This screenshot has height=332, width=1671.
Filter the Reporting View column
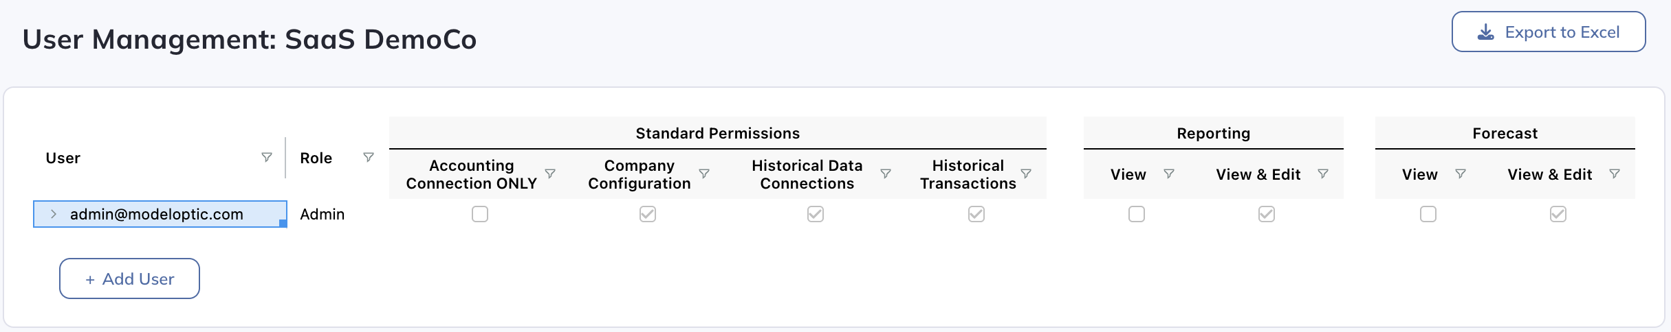[1169, 174]
